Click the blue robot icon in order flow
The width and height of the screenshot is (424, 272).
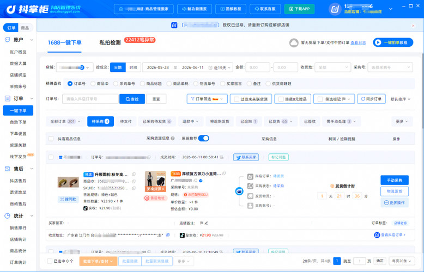click(239, 191)
